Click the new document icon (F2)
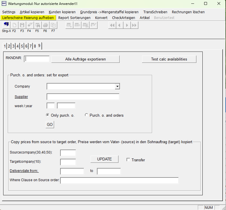This screenshot has width=226, height=210. pyautogui.click(x=14, y=25)
